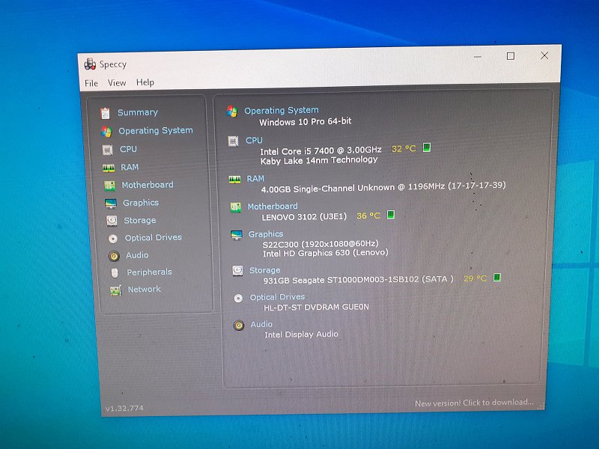Click the motherboard temperature 36 °C value
Viewport: 599px width, 449px height.
click(368, 216)
